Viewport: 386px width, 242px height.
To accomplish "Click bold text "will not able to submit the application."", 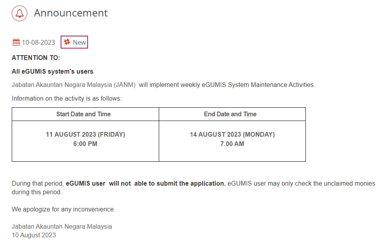I will [x=167, y=184].
